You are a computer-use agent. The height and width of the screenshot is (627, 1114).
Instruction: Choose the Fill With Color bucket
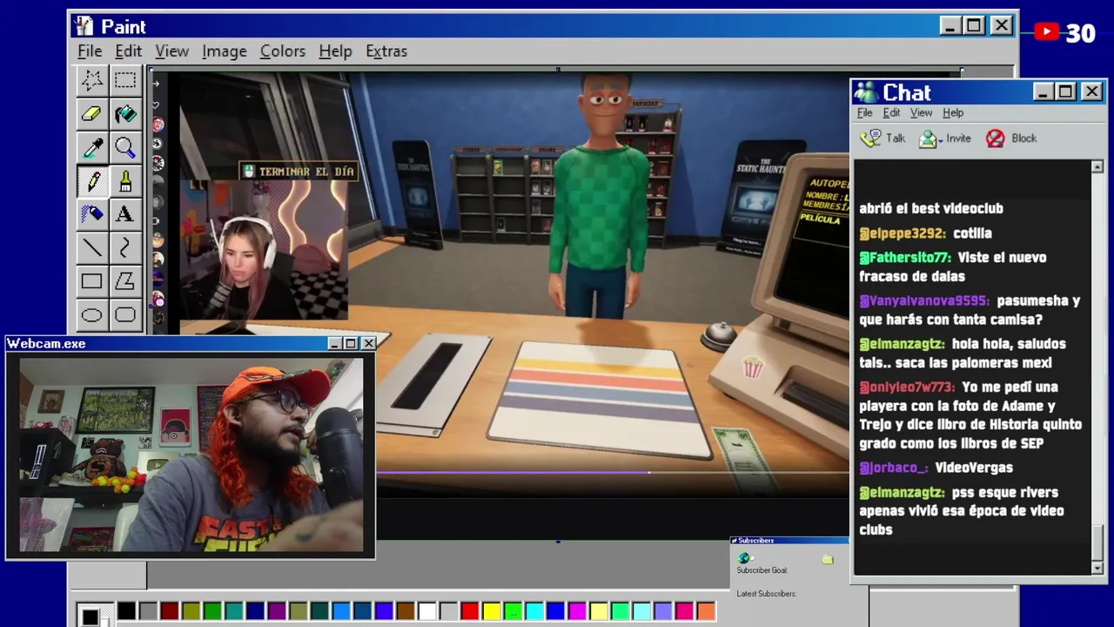[x=125, y=114]
